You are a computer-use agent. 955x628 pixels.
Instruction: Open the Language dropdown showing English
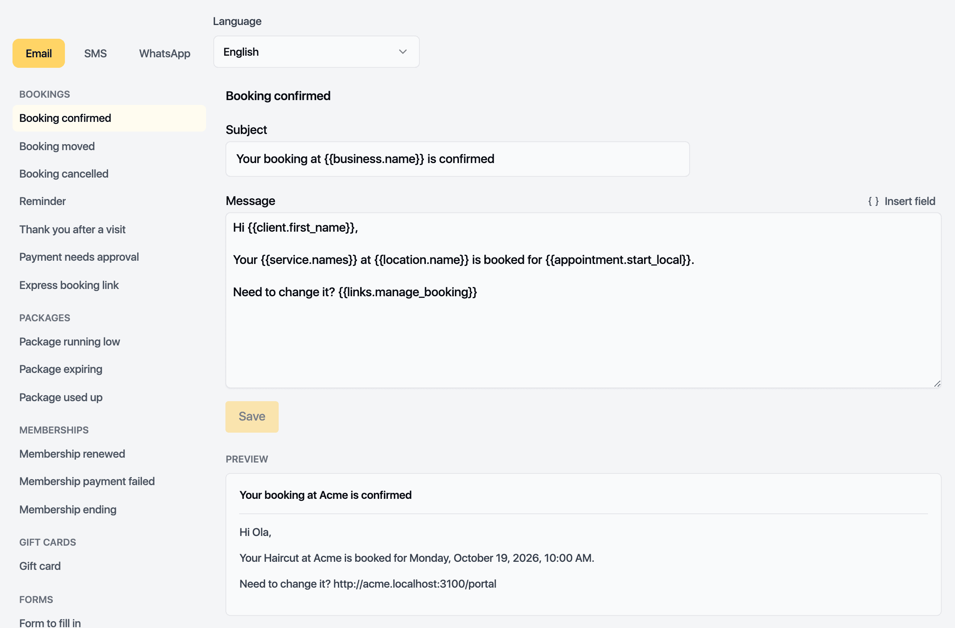tap(316, 52)
